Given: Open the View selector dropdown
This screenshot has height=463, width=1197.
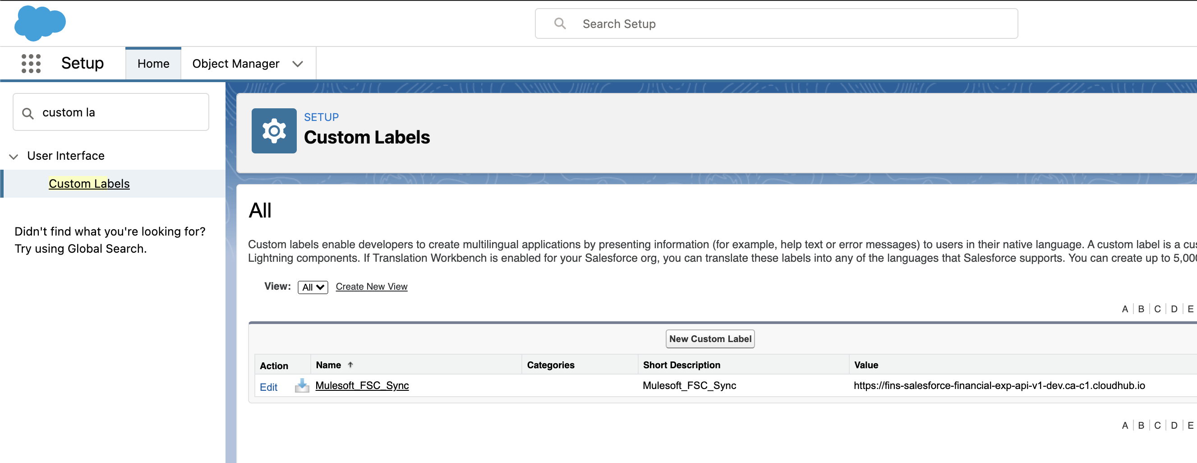Looking at the screenshot, I should (x=313, y=287).
